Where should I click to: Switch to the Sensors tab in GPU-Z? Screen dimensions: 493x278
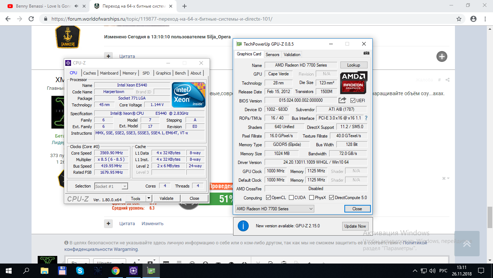coord(273,55)
